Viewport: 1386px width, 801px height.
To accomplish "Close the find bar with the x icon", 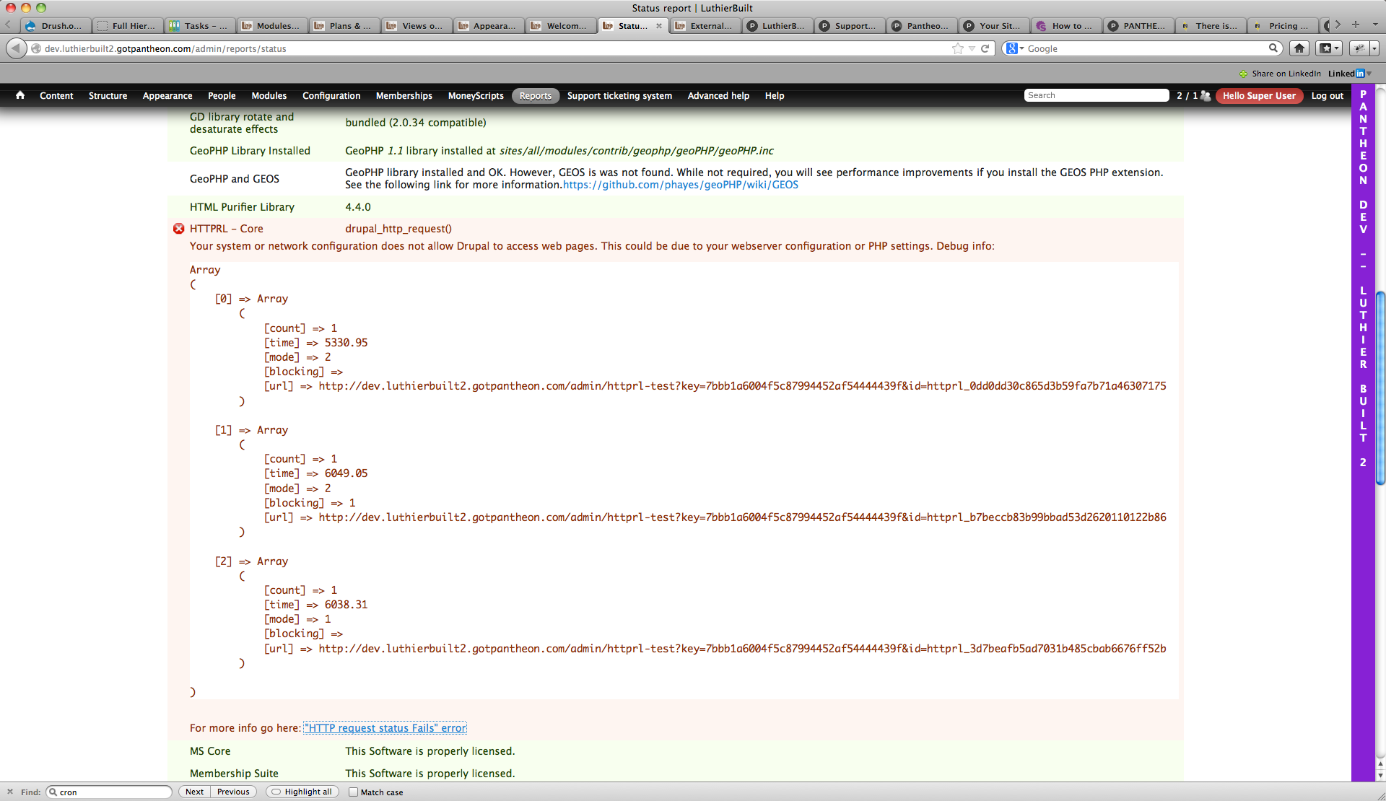I will (10, 792).
